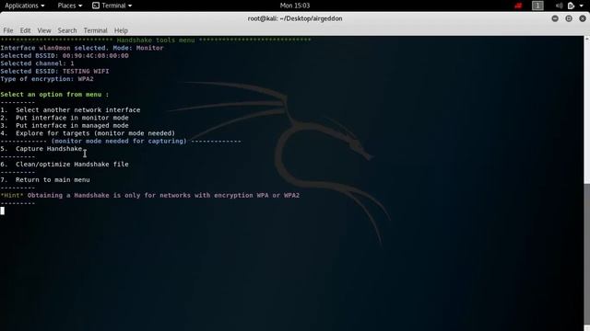Open the View menu
Screen dimensions: 590x331
(44, 30)
